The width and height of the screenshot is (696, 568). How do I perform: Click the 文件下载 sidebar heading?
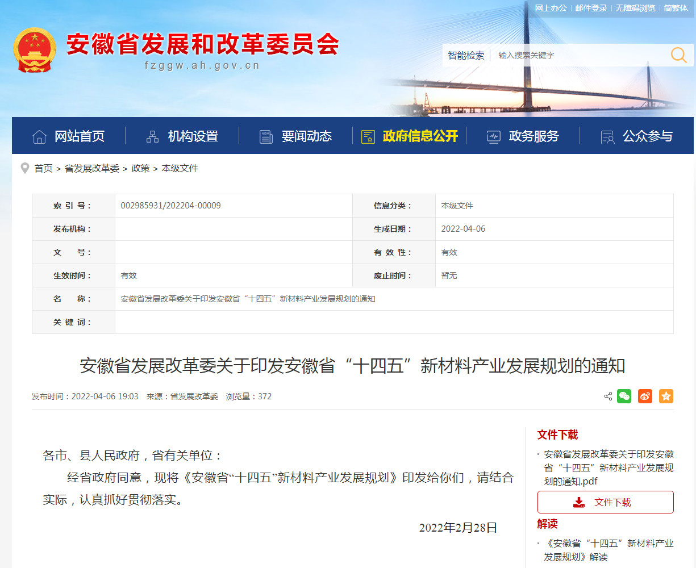click(558, 435)
